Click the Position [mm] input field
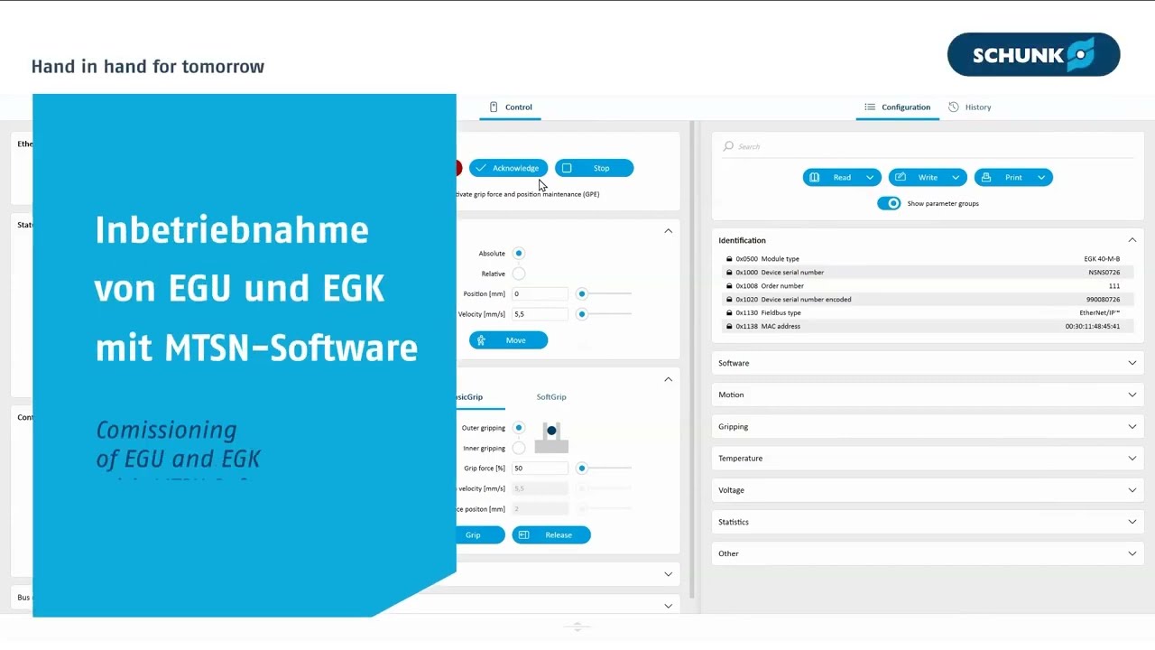This screenshot has height=650, width=1155. click(540, 294)
